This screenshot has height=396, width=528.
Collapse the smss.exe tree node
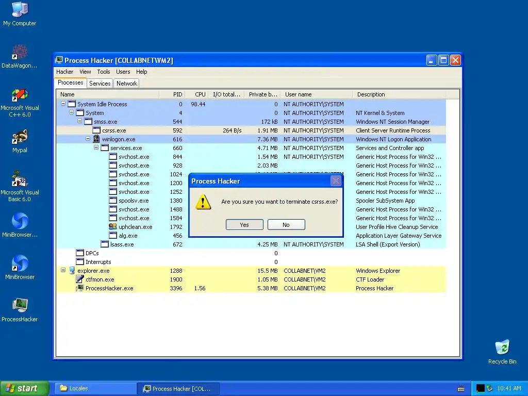[79, 121]
